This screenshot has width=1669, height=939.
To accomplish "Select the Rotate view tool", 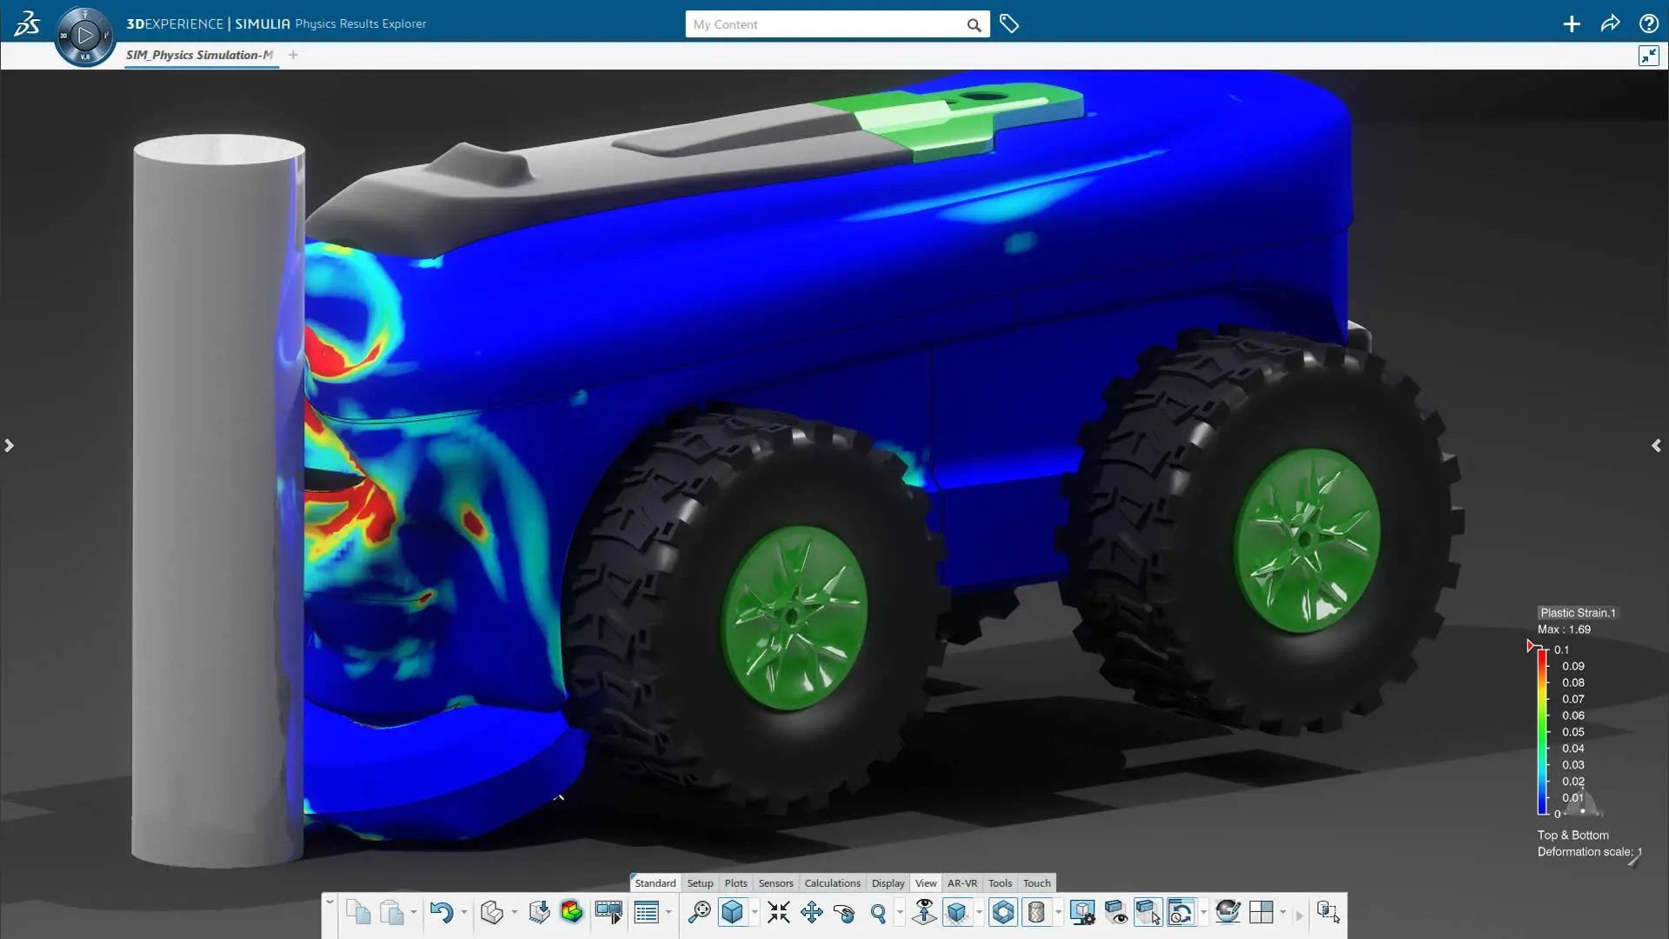I will pyautogui.click(x=843, y=912).
